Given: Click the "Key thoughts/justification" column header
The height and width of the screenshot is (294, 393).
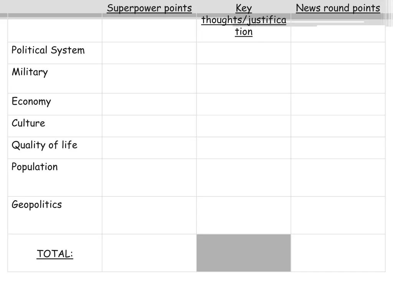Looking at the screenshot, I should (x=244, y=20).
